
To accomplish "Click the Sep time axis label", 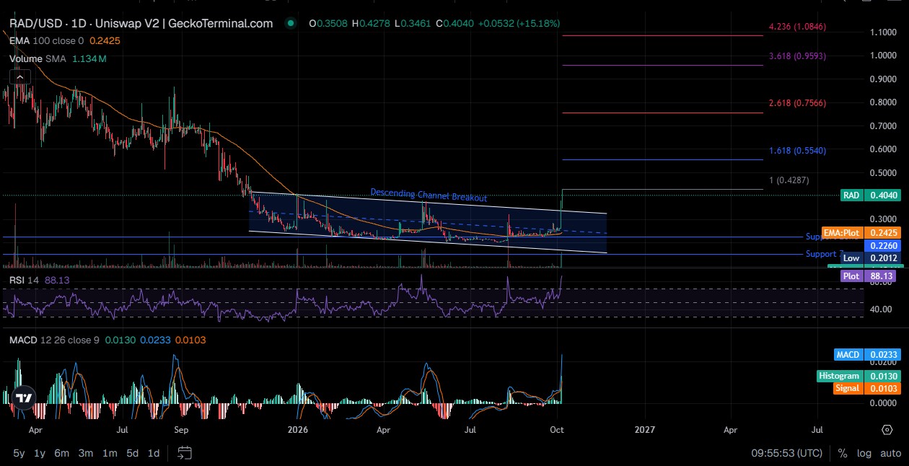I will [x=181, y=429].
